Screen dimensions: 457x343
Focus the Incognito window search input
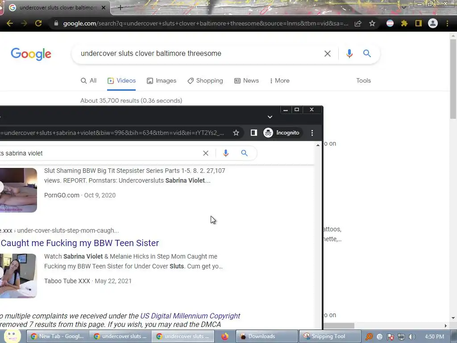(x=99, y=154)
